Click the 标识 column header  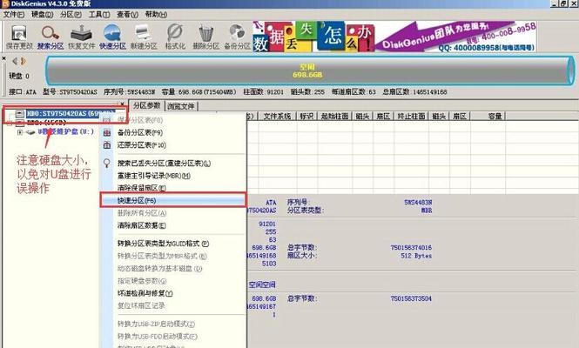[x=306, y=117]
